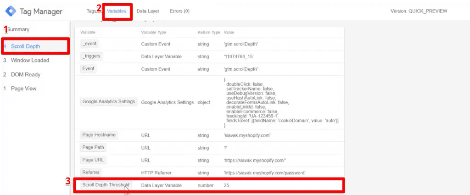The height and width of the screenshot is (195, 470).
Task: Click the Tag Manager logo icon
Action: [x=11, y=11]
